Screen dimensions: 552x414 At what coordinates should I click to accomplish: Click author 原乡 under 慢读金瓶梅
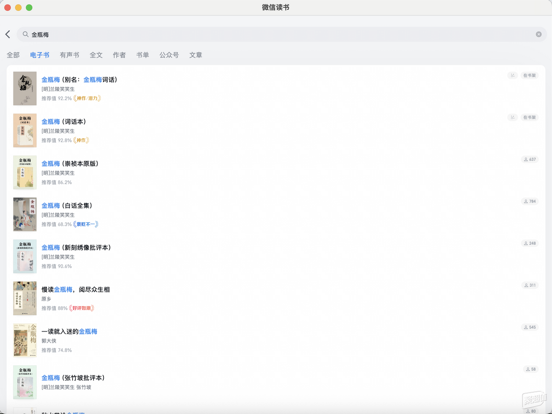click(46, 299)
